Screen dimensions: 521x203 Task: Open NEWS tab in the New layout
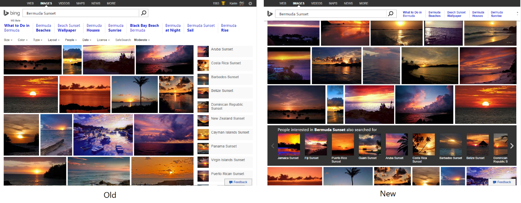[x=348, y=3]
